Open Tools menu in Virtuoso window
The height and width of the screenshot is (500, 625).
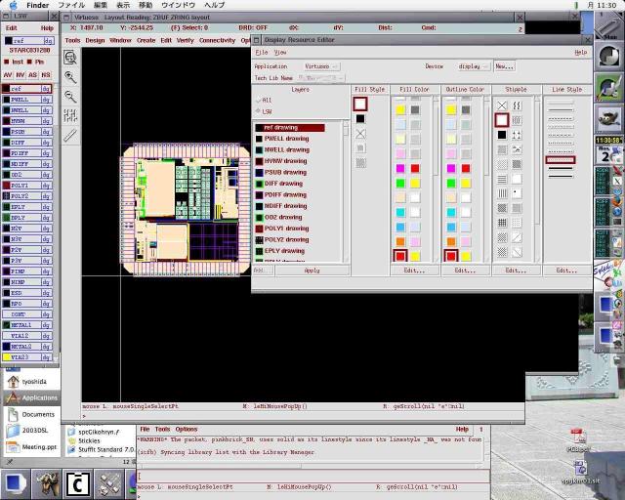coord(72,40)
